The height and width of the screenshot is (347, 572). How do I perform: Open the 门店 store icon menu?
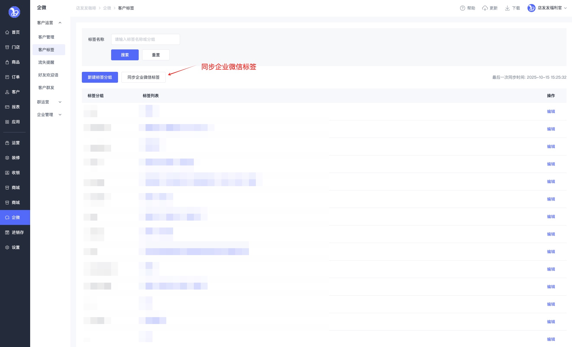pyautogui.click(x=7, y=47)
